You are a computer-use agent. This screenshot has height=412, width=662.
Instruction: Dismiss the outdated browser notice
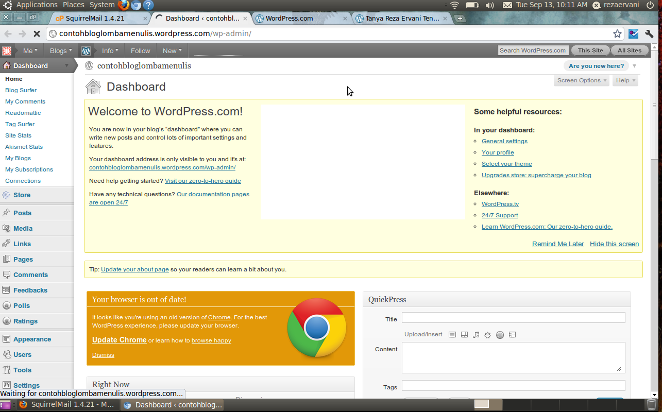pyautogui.click(x=103, y=355)
